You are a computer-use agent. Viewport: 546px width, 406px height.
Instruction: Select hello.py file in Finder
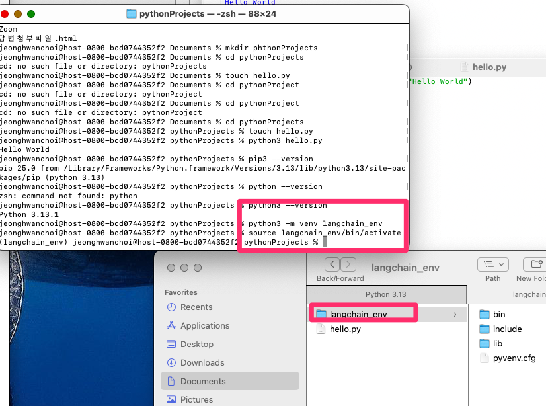tap(388, 329)
